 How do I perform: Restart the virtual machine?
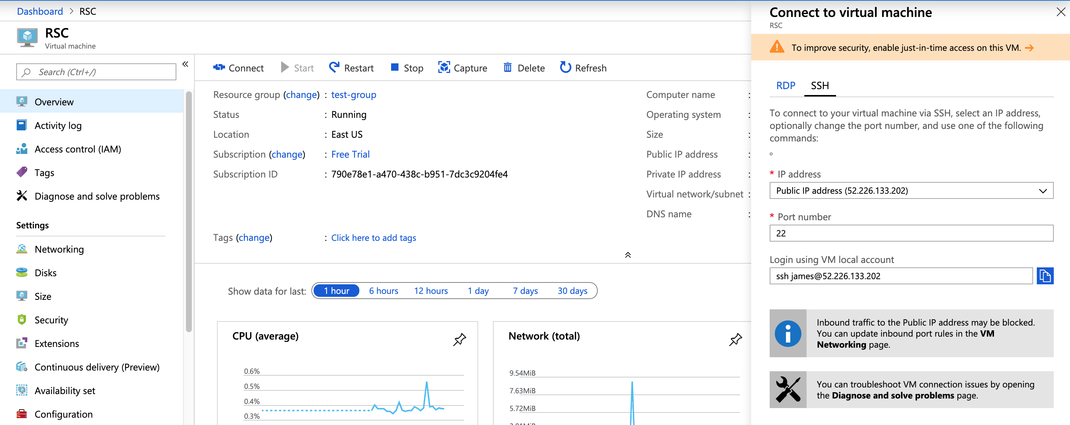(351, 68)
